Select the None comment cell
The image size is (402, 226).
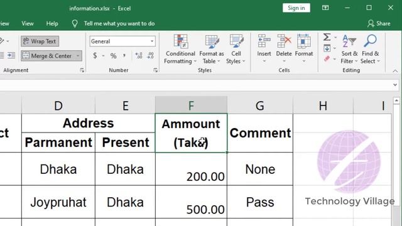pyautogui.click(x=260, y=169)
